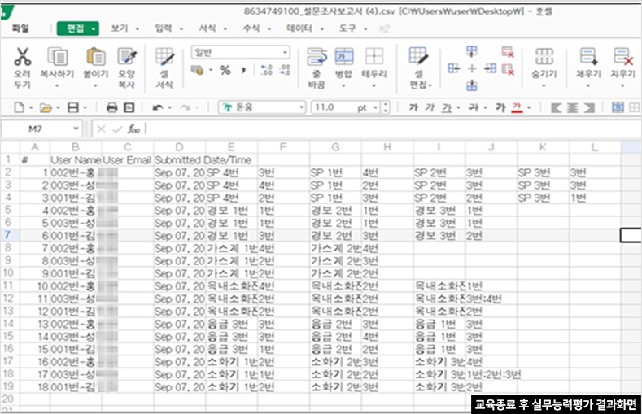
Task: Toggle center text alignment
Action: [x=572, y=108]
